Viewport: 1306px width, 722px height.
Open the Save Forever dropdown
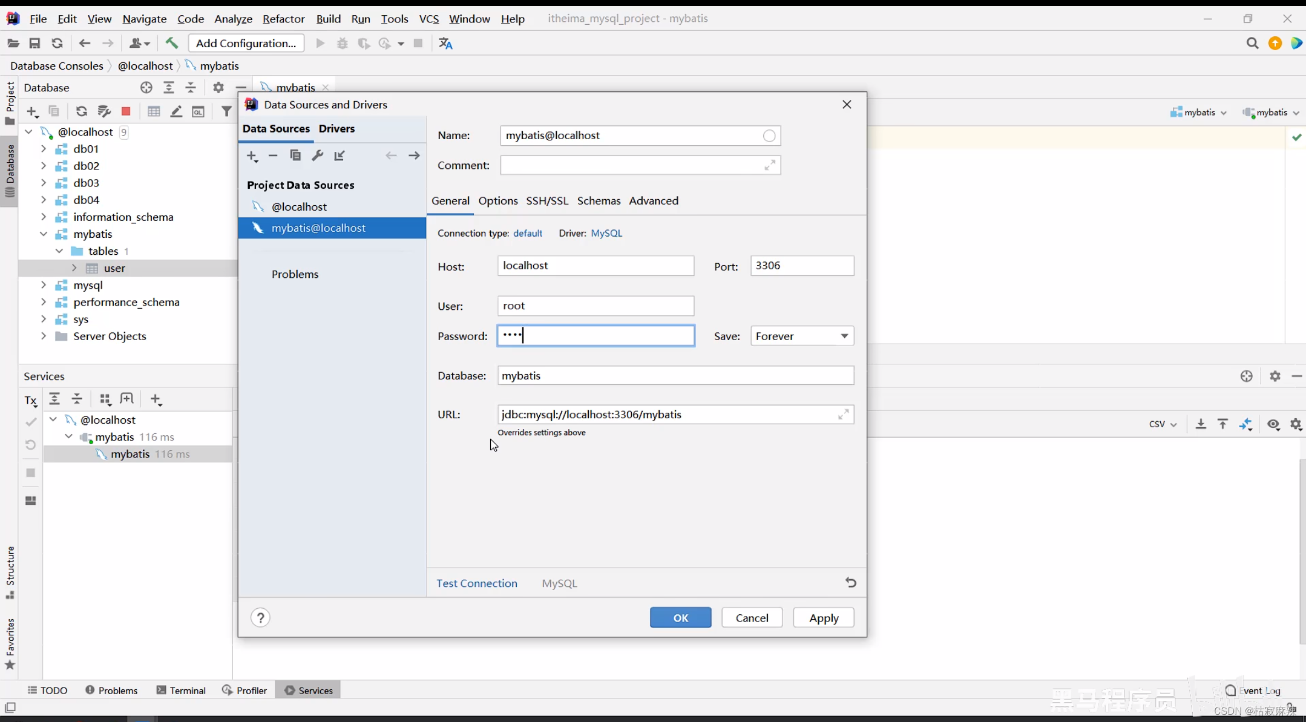click(x=802, y=336)
